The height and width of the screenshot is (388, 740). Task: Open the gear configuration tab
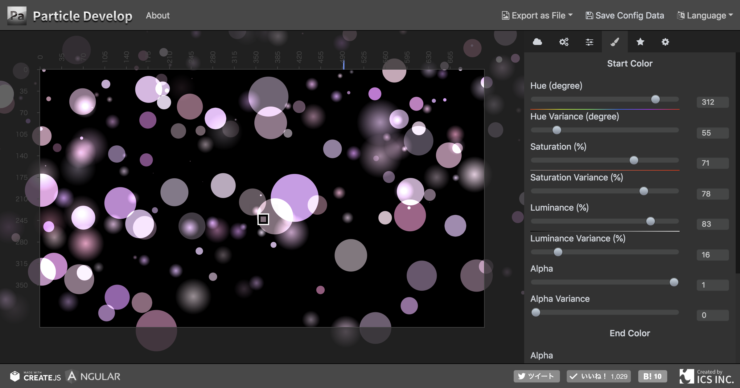click(x=665, y=42)
